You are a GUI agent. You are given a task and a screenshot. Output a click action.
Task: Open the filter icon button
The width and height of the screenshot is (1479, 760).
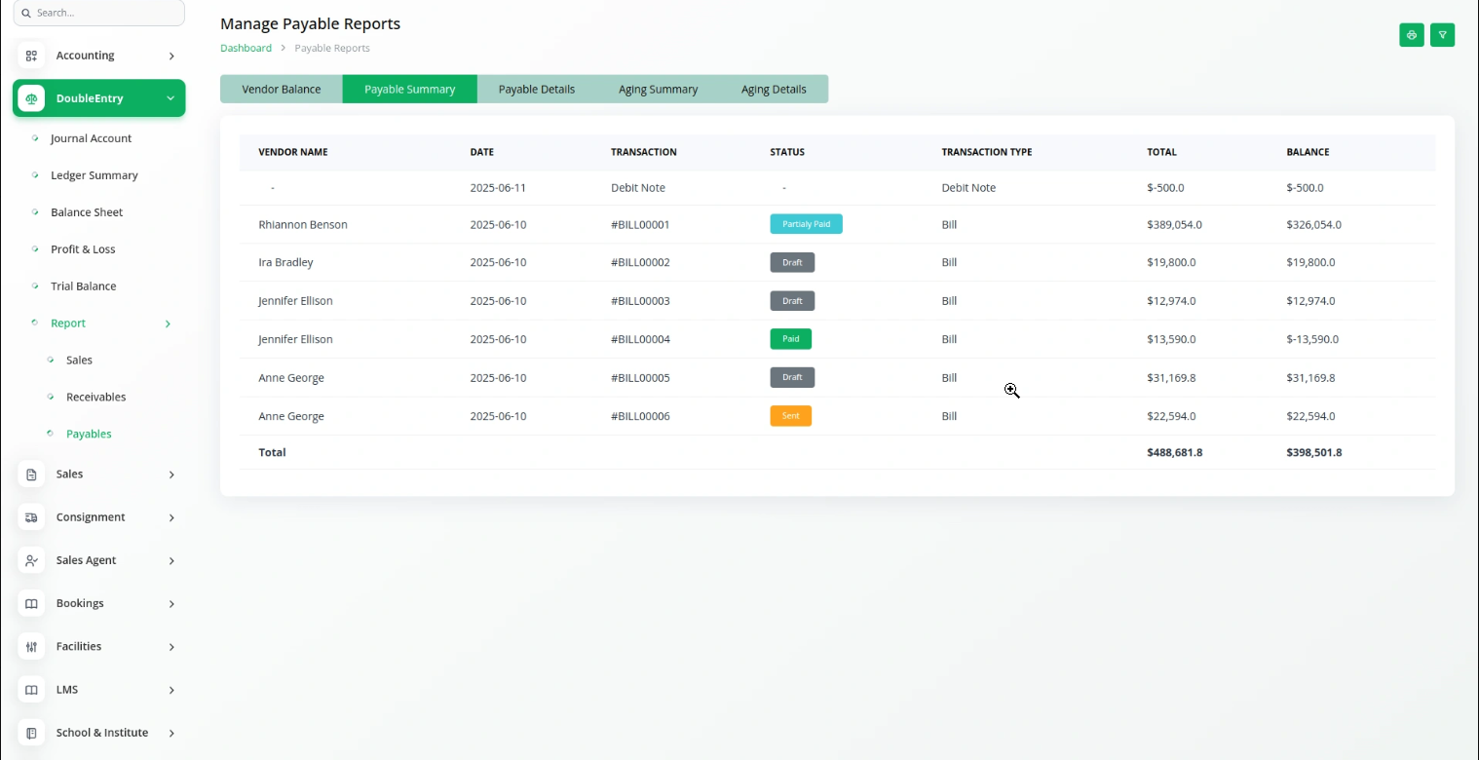(1442, 35)
